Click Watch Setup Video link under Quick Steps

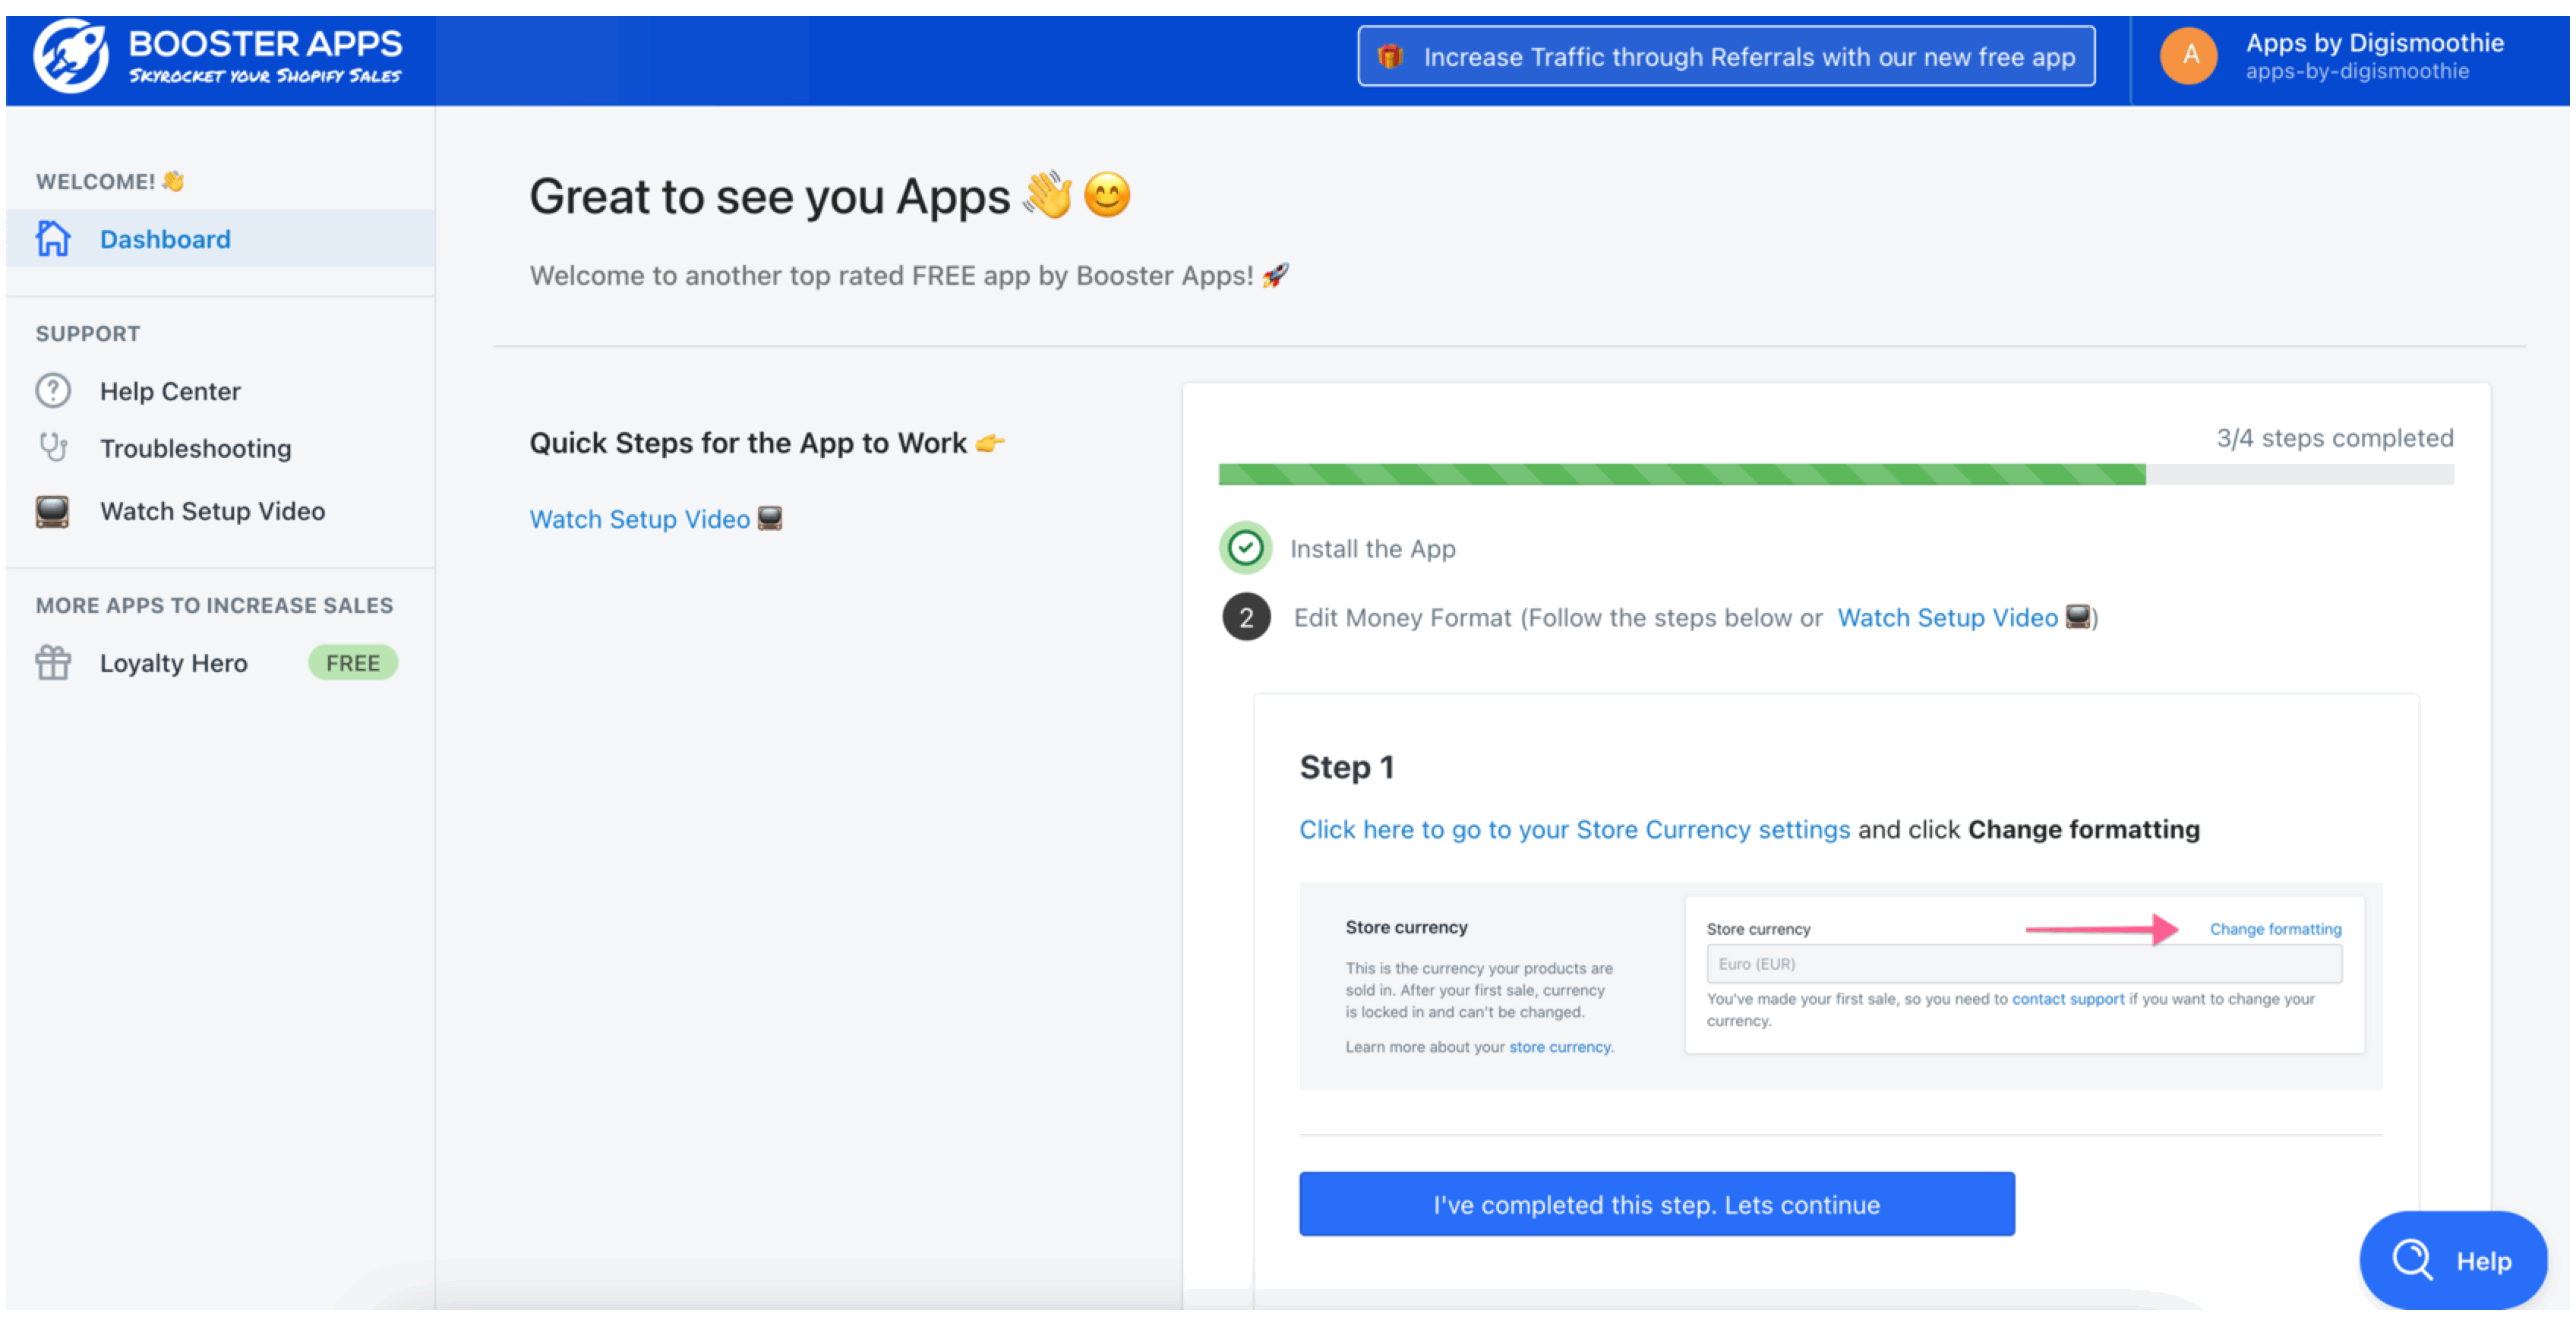tap(640, 519)
